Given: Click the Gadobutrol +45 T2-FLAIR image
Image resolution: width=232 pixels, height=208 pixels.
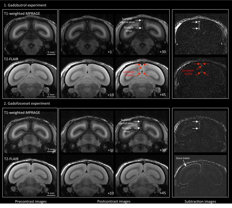Looking at the screenshot, I should click(142, 78).
